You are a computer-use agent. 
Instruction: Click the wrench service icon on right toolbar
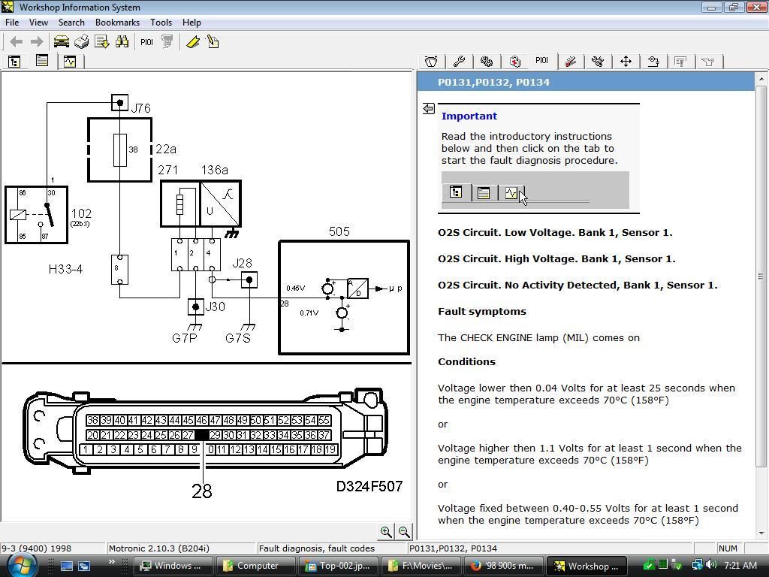[x=459, y=62]
